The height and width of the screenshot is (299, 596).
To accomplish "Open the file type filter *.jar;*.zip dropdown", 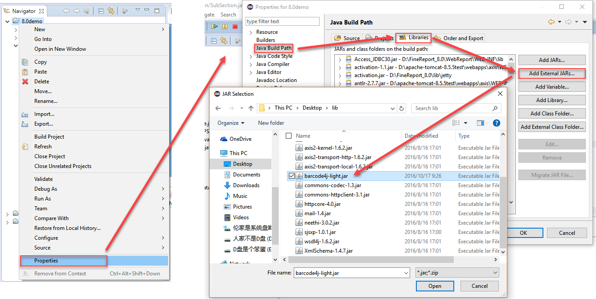I will tap(456, 273).
